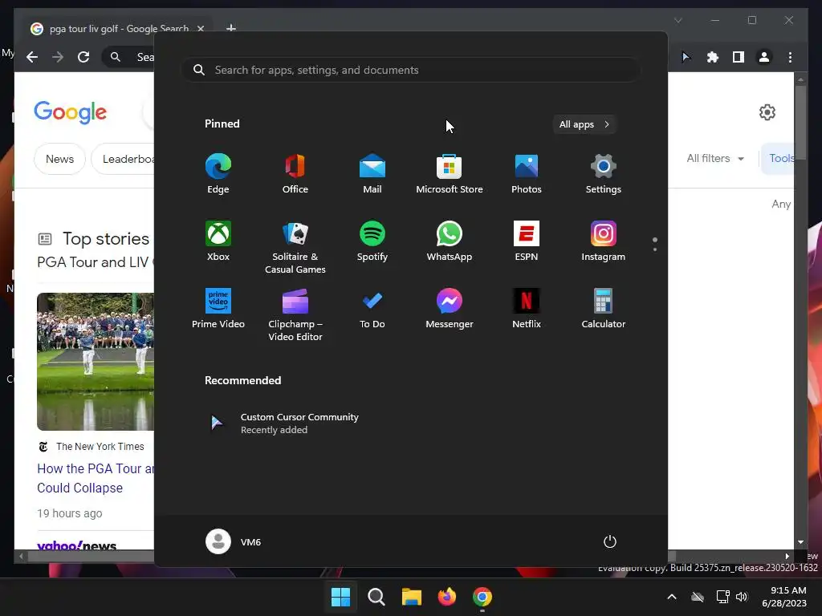Screen dimensions: 822x616
Task: Open WhatsApp
Action: click(x=450, y=241)
